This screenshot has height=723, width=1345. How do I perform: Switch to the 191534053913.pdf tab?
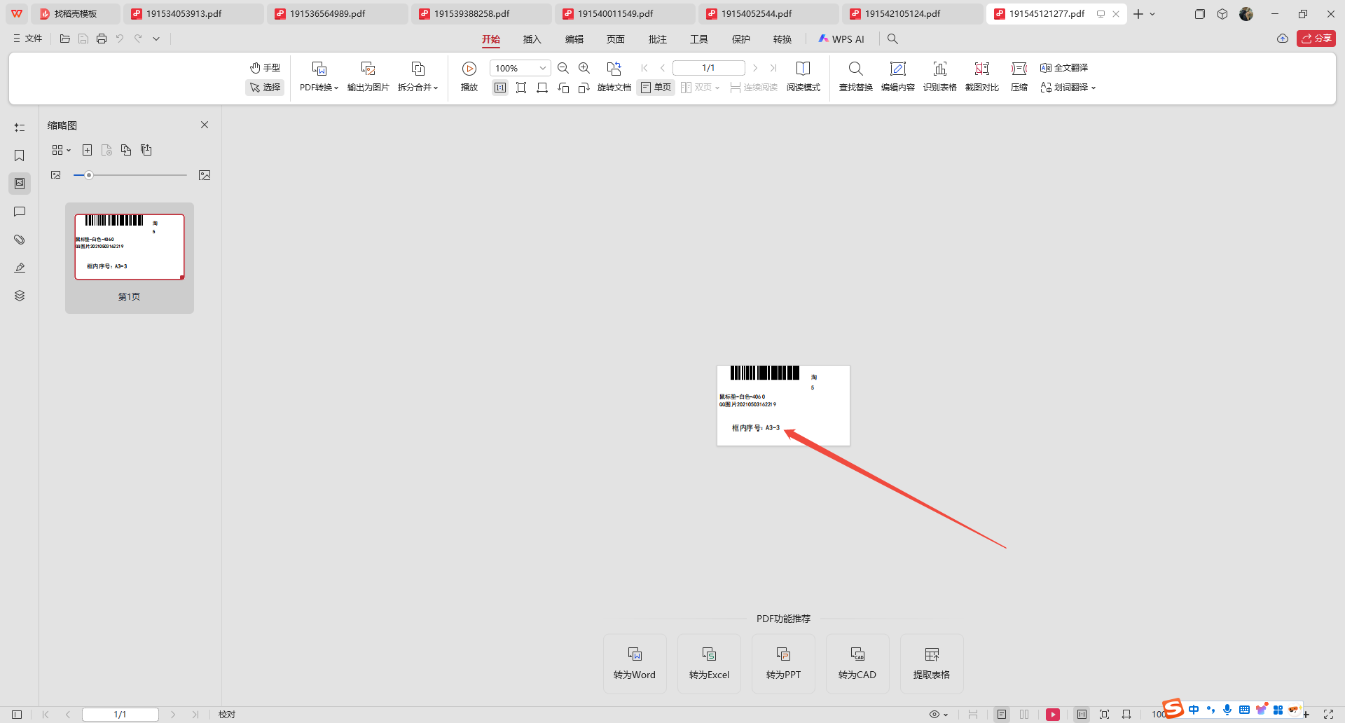pyautogui.click(x=193, y=13)
